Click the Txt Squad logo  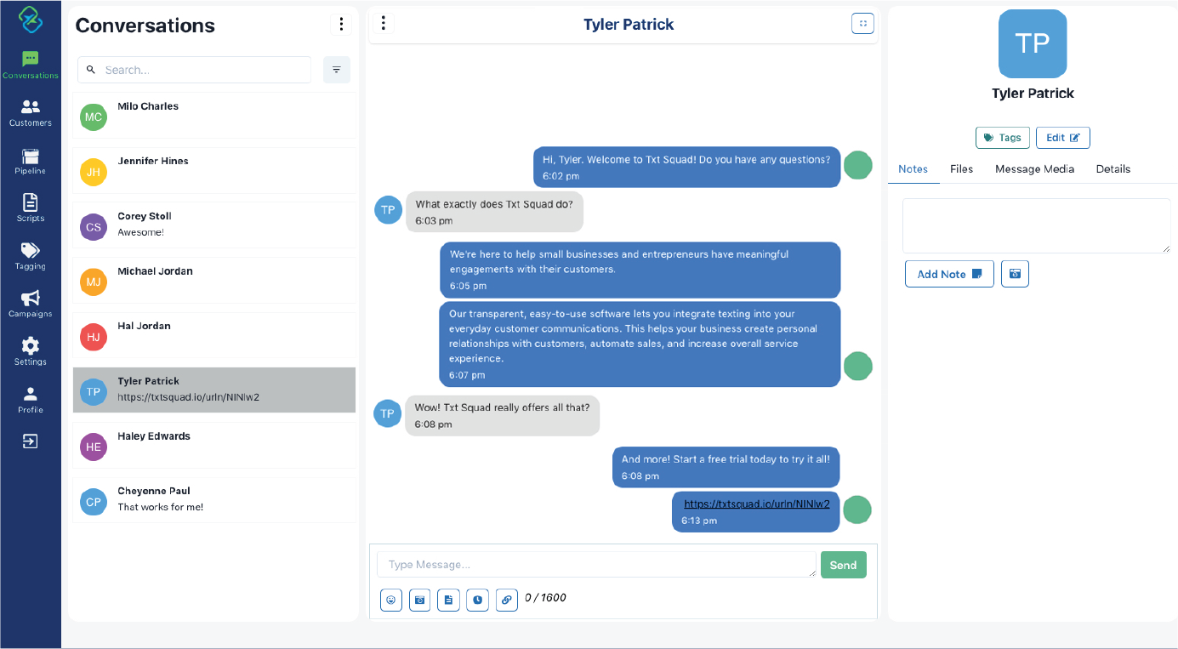31,19
